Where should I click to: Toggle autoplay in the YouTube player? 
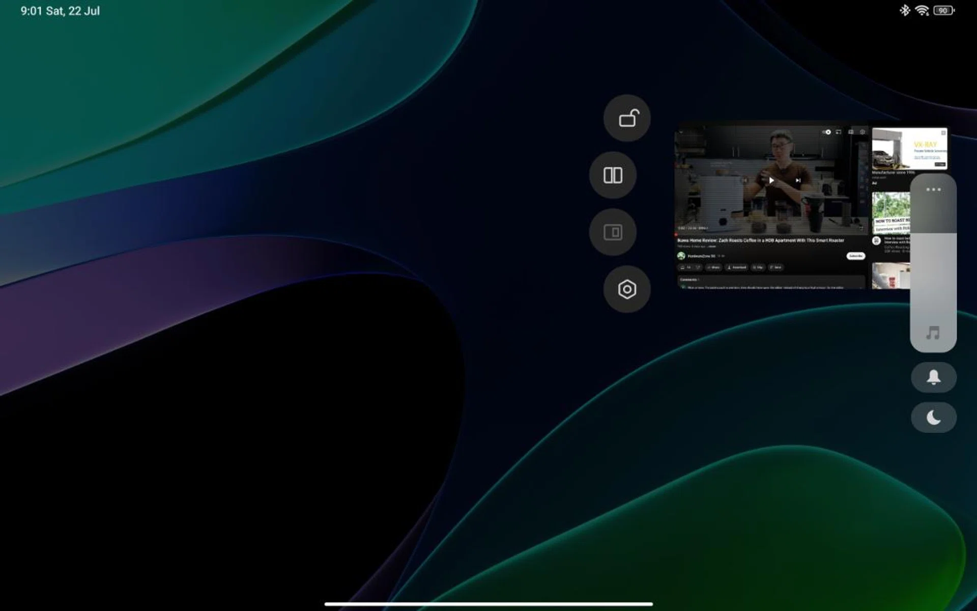(x=827, y=132)
